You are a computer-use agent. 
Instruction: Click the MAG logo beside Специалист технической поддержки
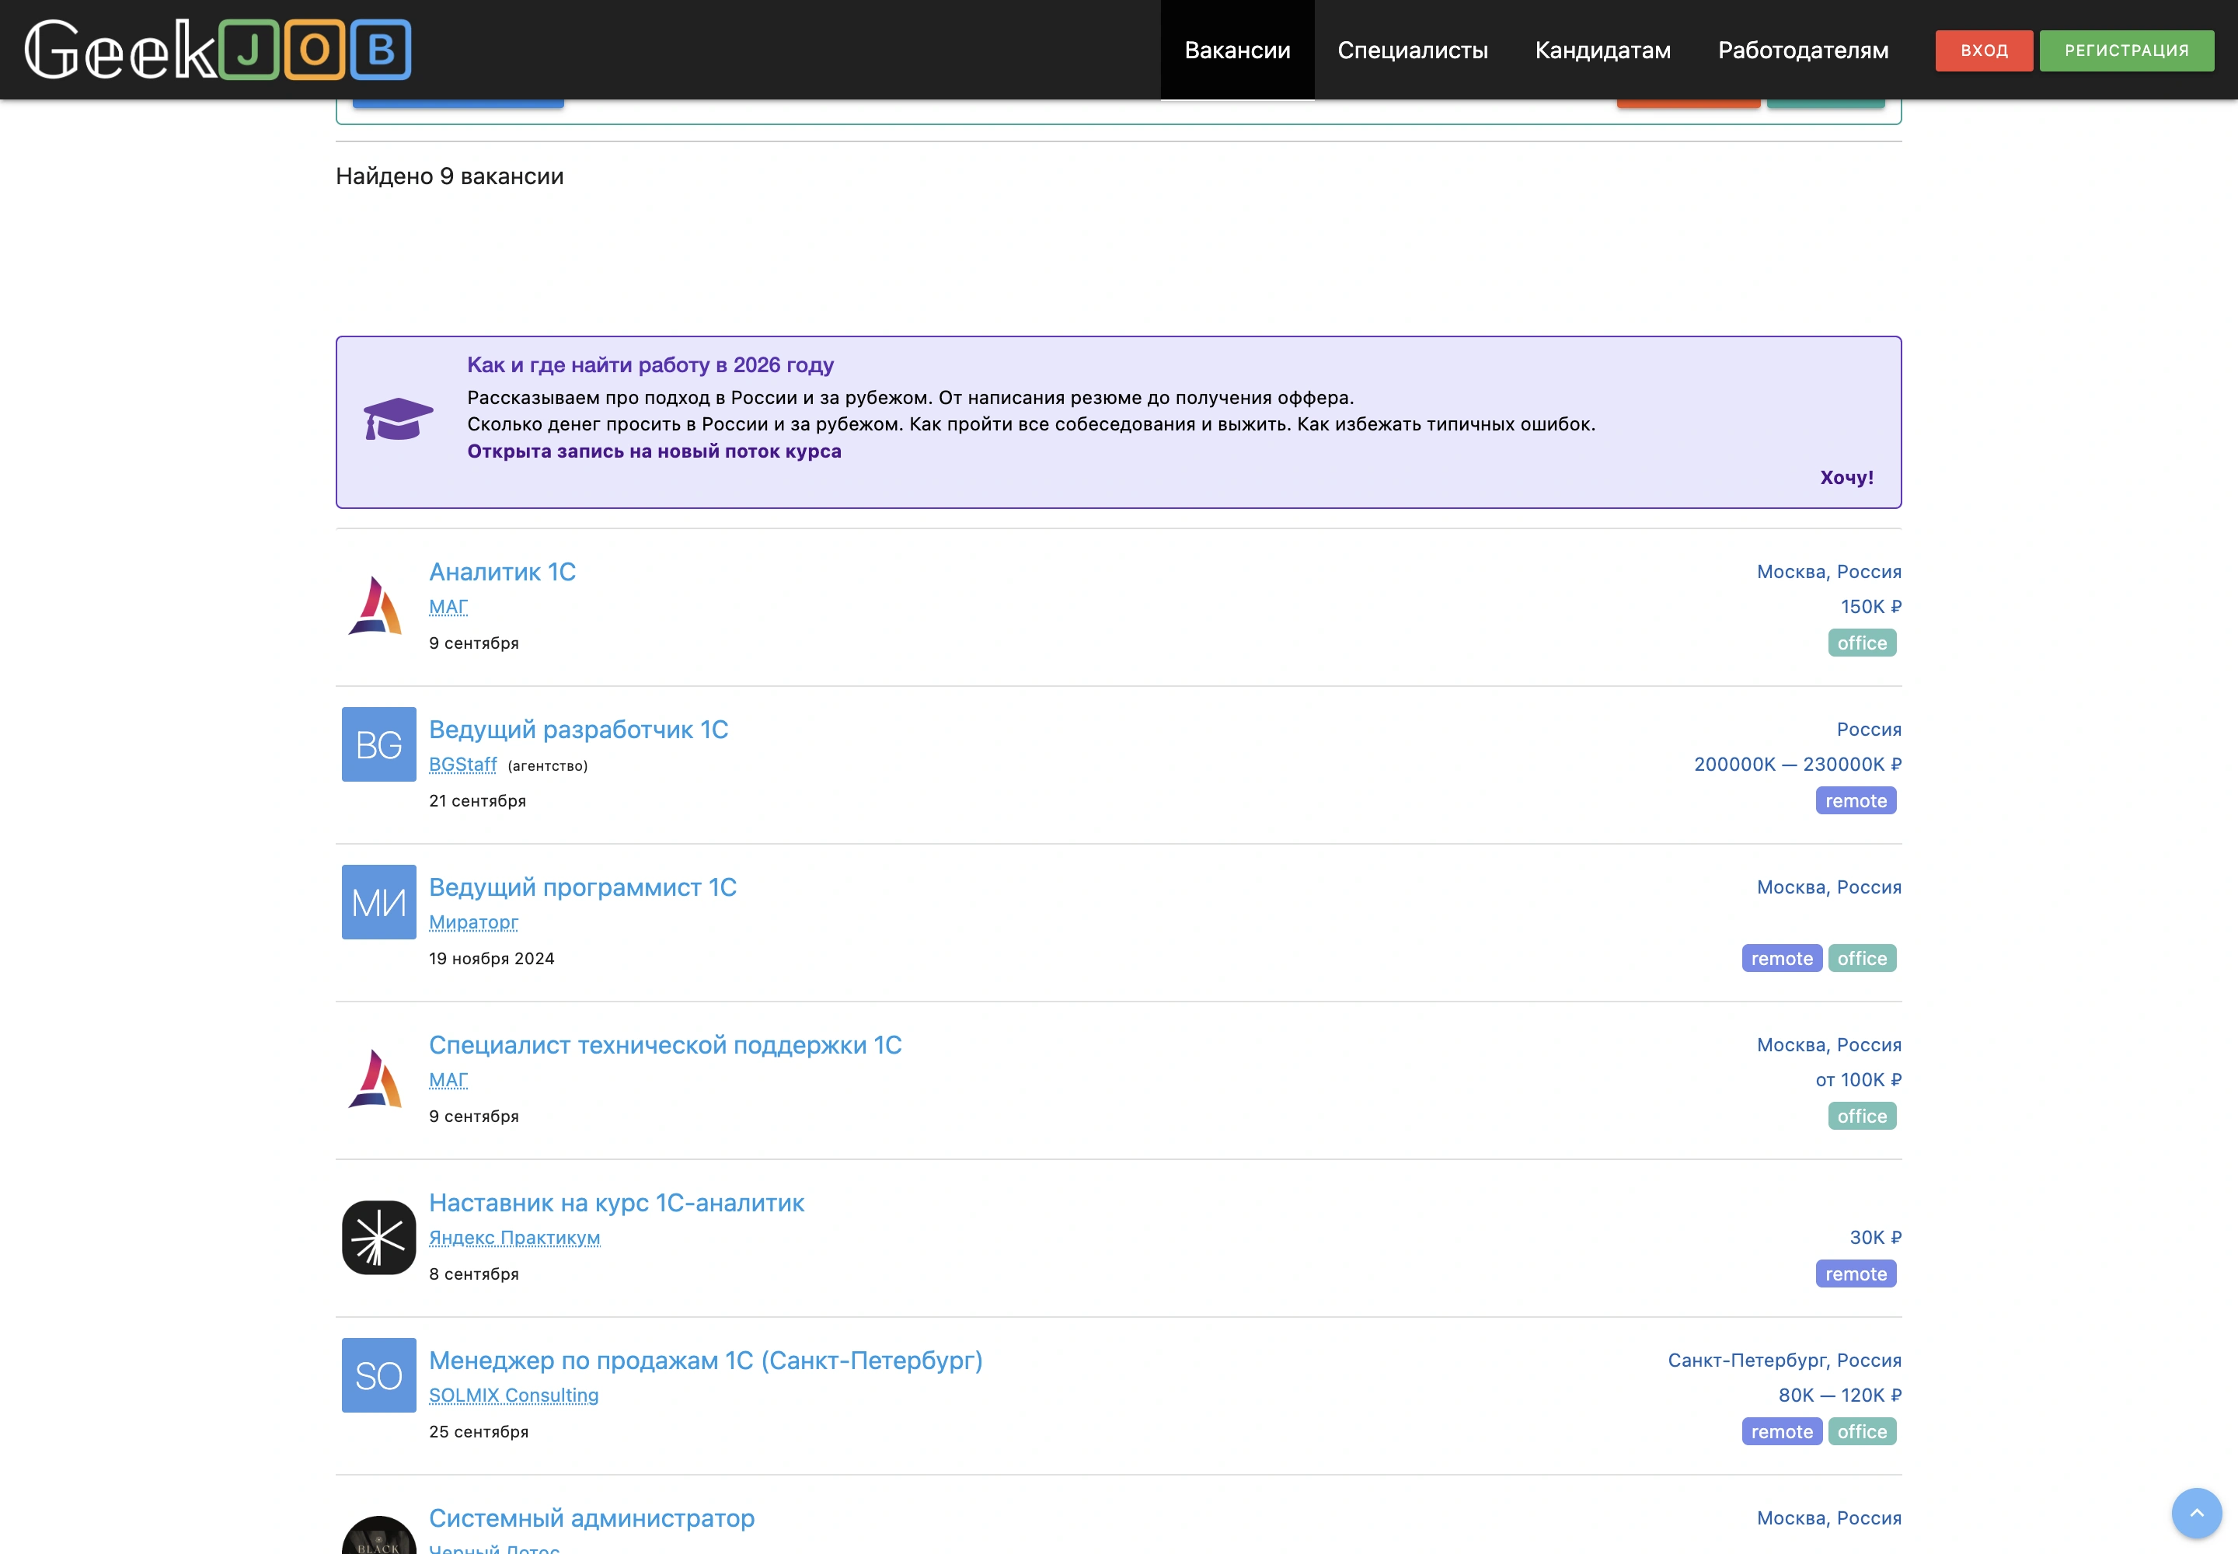pos(377,1078)
